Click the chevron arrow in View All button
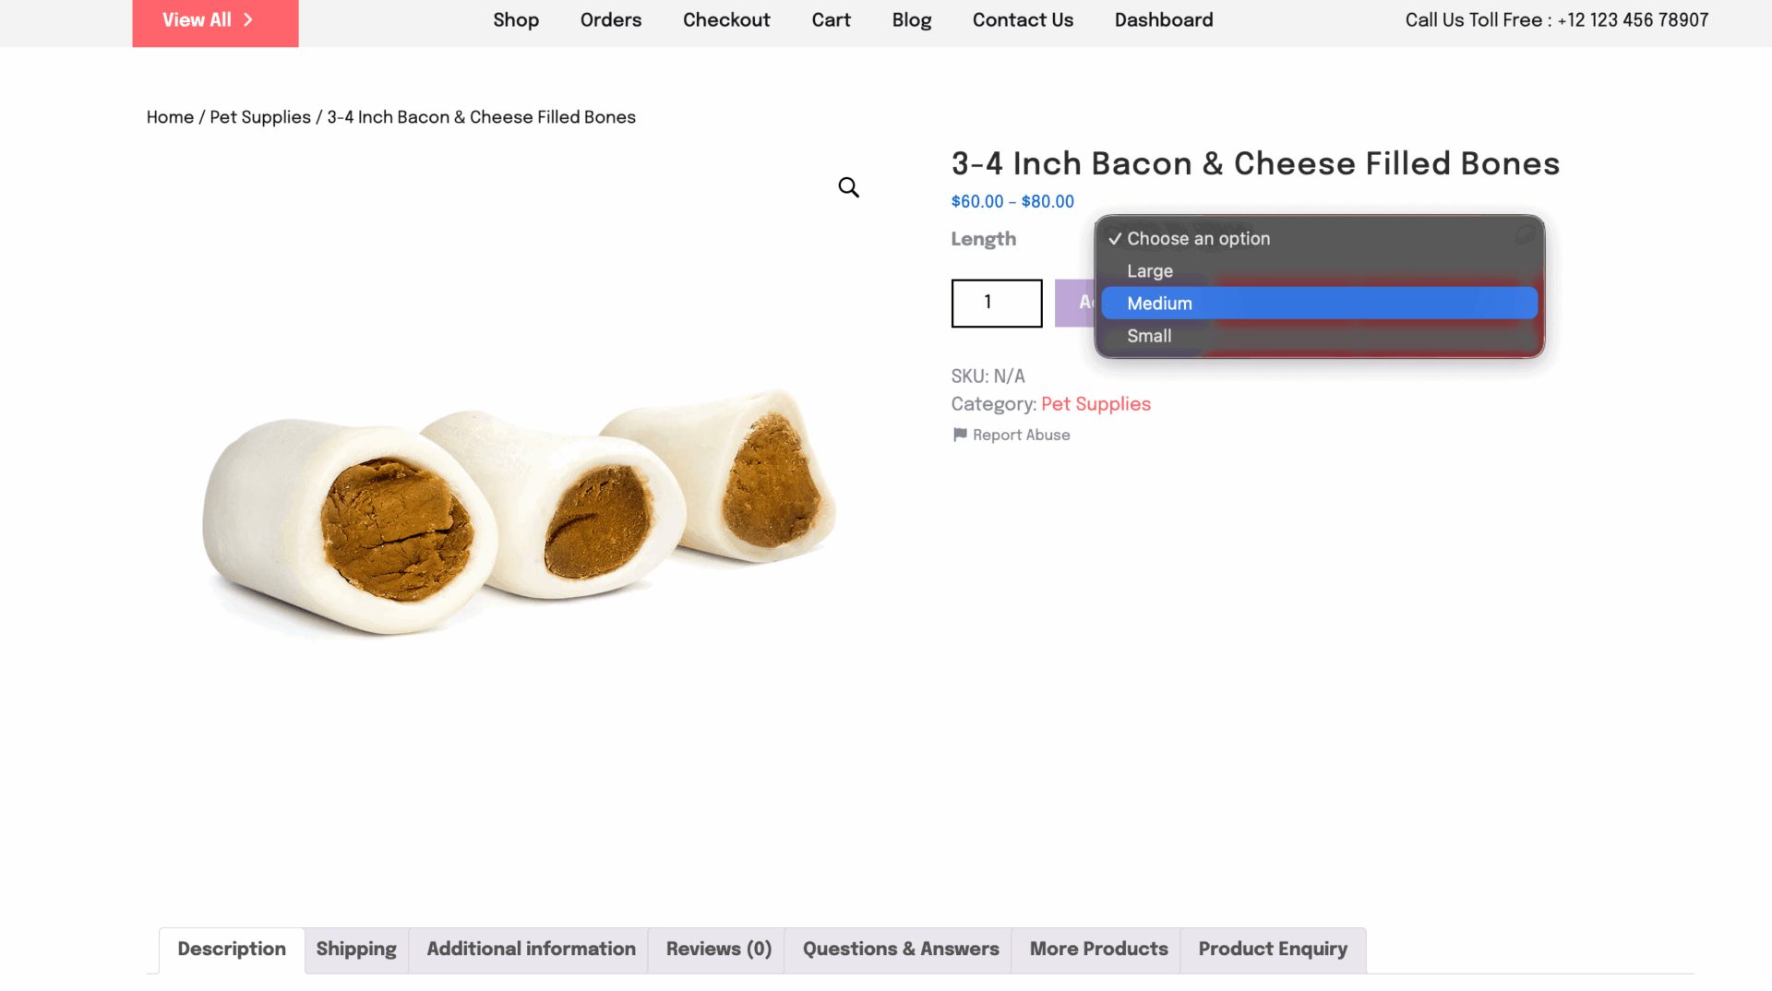 pyautogui.click(x=247, y=18)
